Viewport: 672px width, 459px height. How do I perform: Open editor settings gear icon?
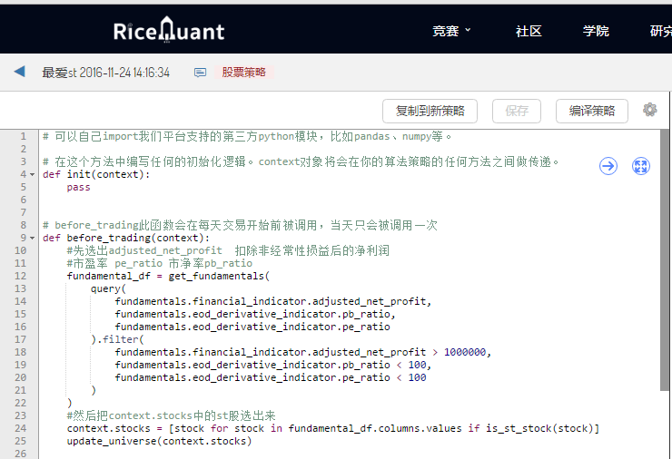pos(649,110)
